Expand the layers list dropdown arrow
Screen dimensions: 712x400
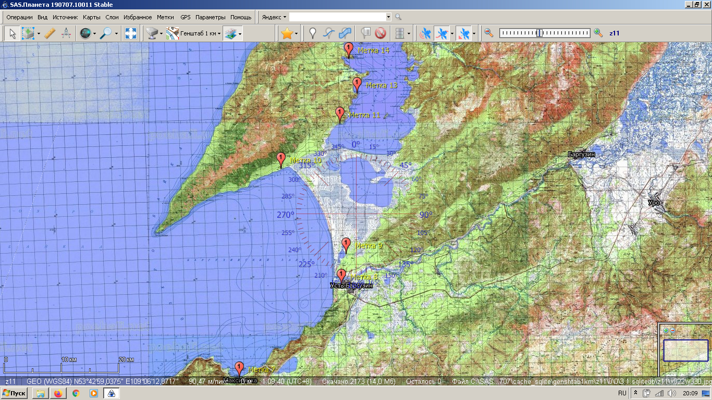240,33
